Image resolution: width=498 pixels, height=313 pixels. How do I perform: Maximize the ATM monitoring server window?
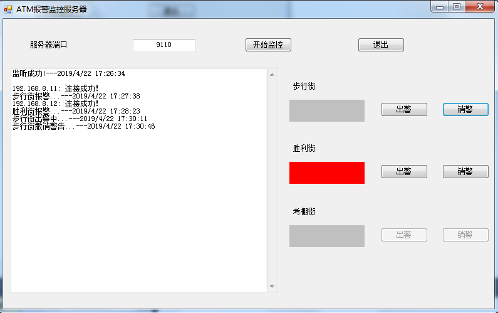pos(457,6)
